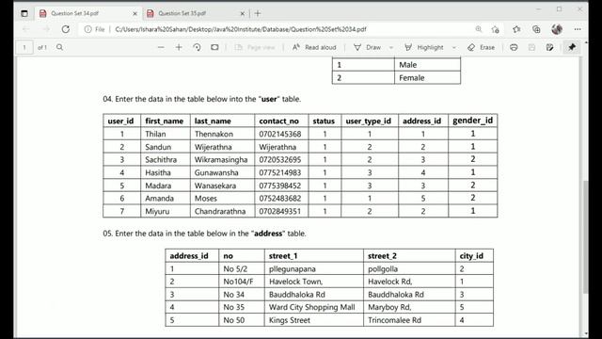Add this page to favorites

496,29
